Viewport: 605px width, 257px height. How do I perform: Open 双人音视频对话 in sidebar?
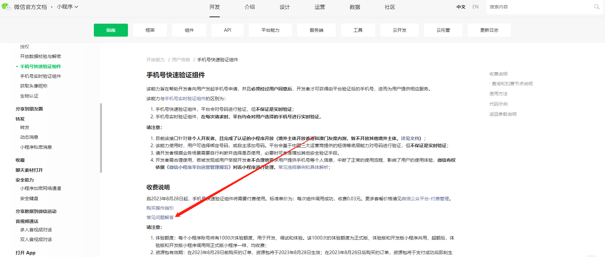pyautogui.click(x=36, y=239)
